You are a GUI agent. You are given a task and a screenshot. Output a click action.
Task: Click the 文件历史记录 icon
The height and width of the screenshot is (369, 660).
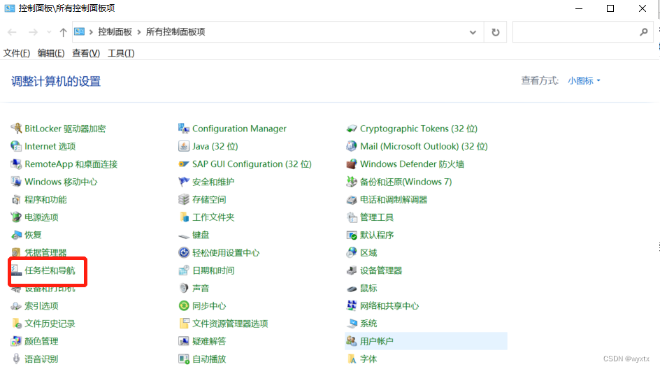tap(16, 324)
